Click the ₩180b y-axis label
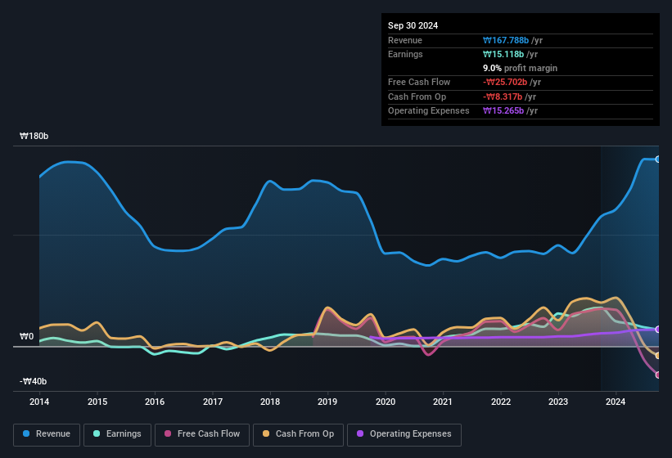 point(34,136)
